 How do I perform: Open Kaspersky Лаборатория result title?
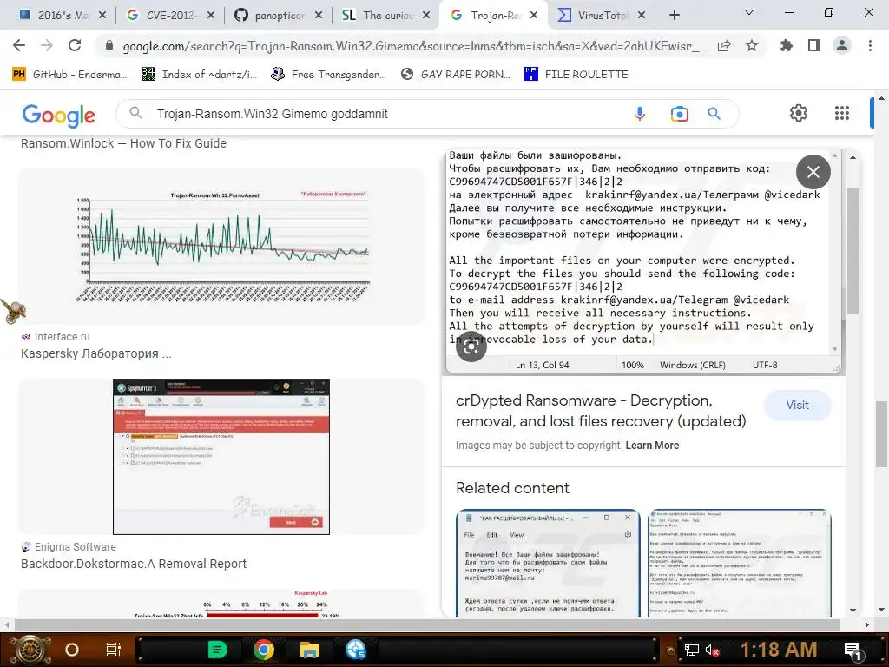[95, 353]
